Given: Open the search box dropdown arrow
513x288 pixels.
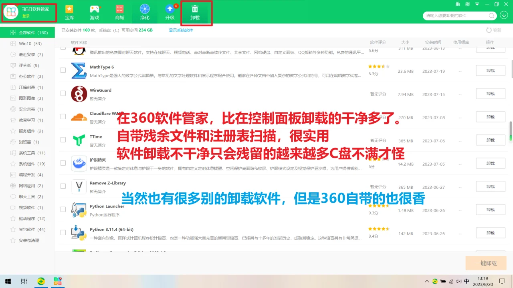Looking at the screenshot, I should click(x=504, y=15).
